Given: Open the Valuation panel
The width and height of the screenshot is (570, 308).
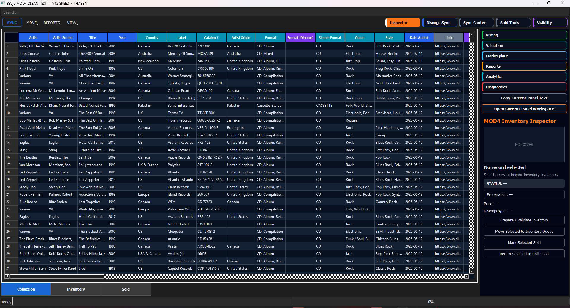Looking at the screenshot, I should pyautogui.click(x=524, y=45).
